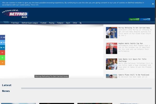Image resolution: width=156 pixels, height=104 pixels.
Task: Share on LinkedIn via sidebar icon
Action: (3, 48)
